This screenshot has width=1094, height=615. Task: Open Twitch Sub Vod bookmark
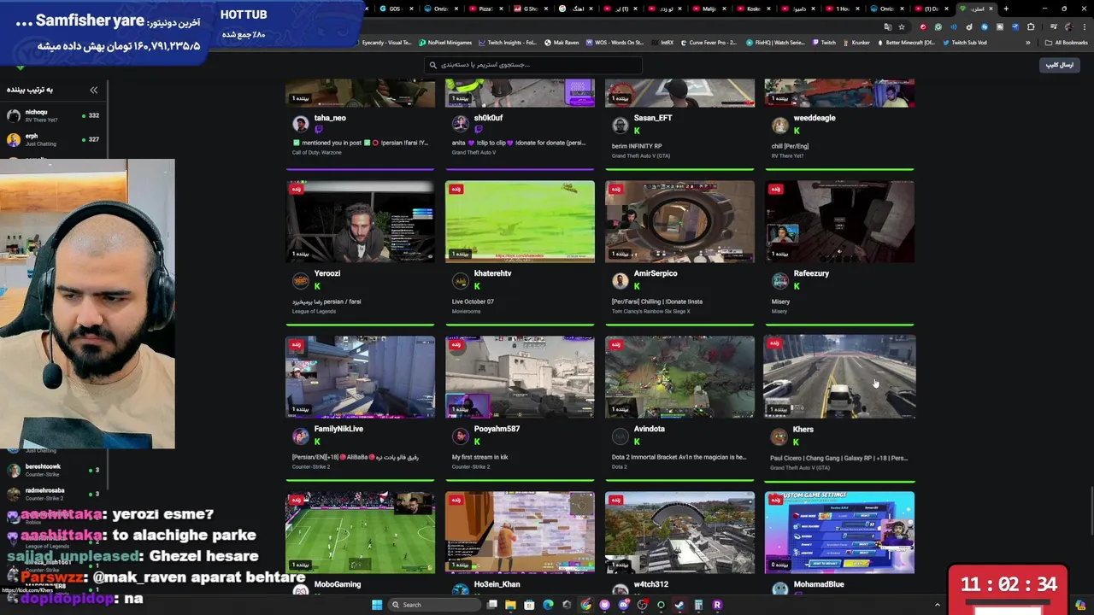tap(964, 42)
